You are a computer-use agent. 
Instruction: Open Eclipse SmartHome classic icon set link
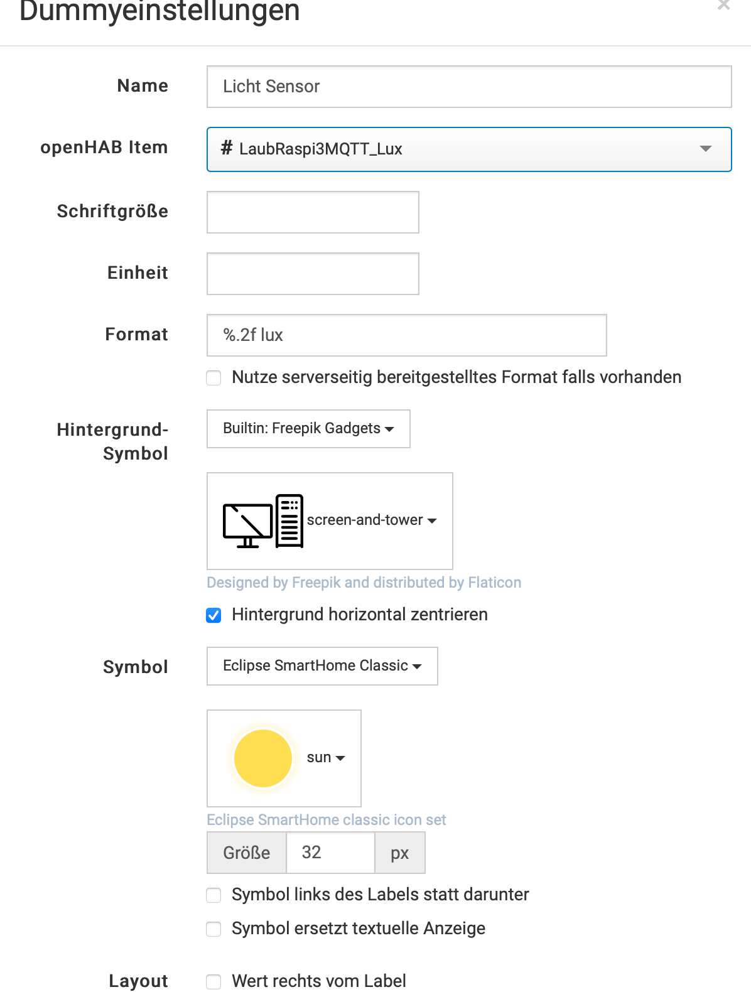(x=326, y=820)
